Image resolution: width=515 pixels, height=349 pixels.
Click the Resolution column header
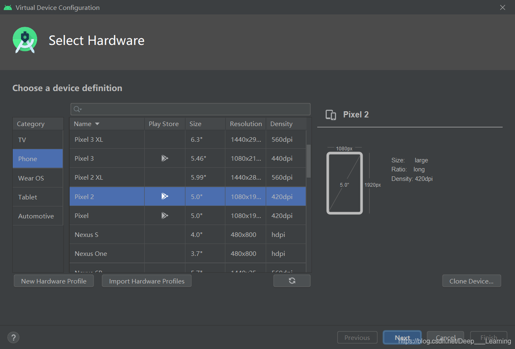pos(246,124)
